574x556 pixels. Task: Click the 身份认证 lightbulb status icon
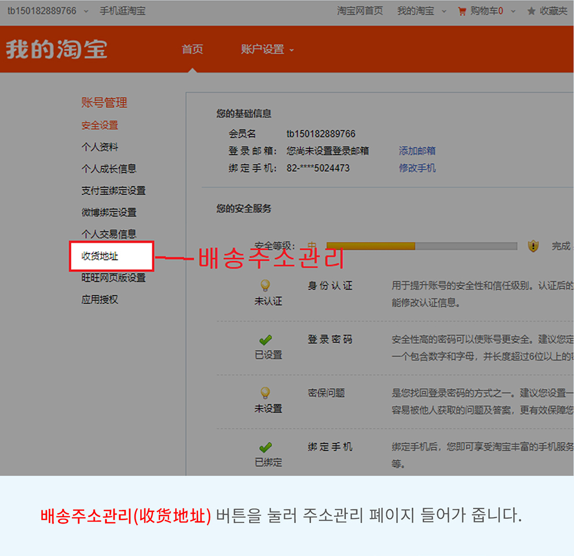[x=265, y=285]
